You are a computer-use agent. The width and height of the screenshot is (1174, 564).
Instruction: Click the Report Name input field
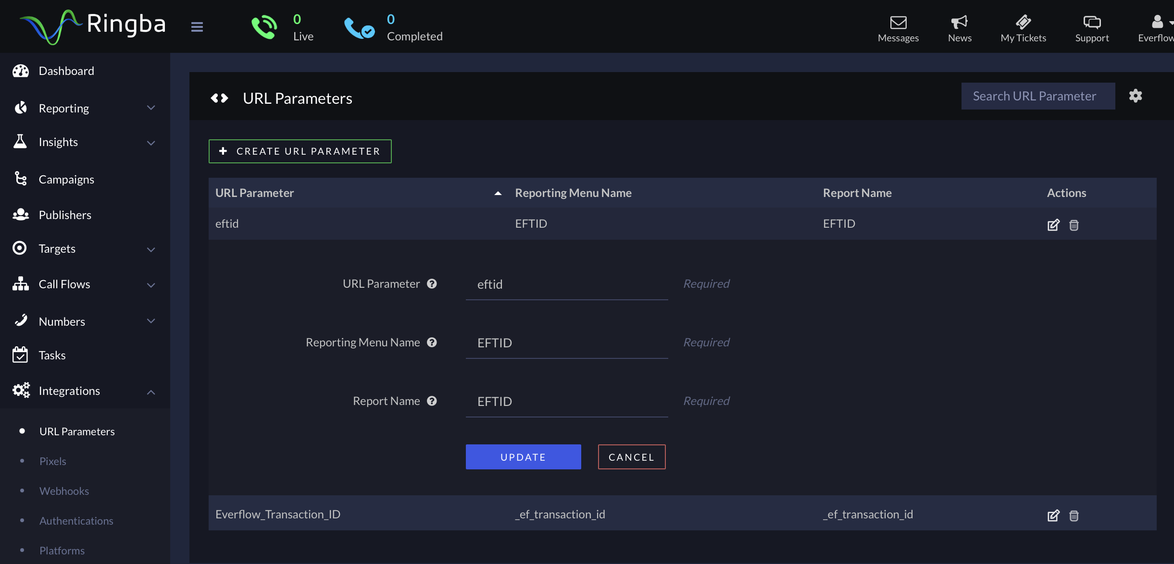567,402
